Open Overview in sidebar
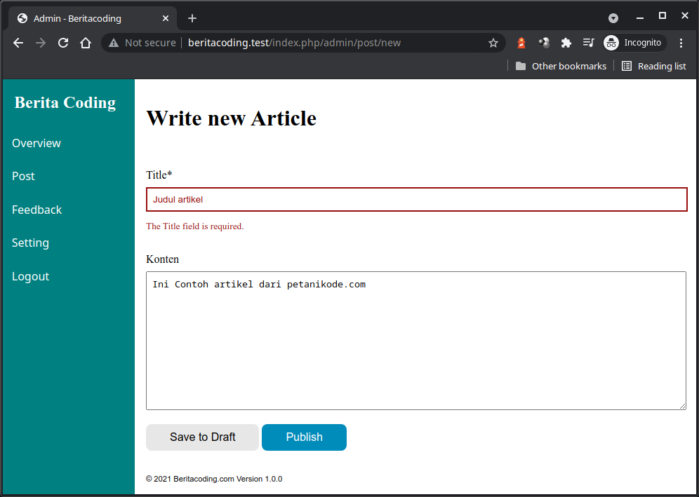 point(36,143)
